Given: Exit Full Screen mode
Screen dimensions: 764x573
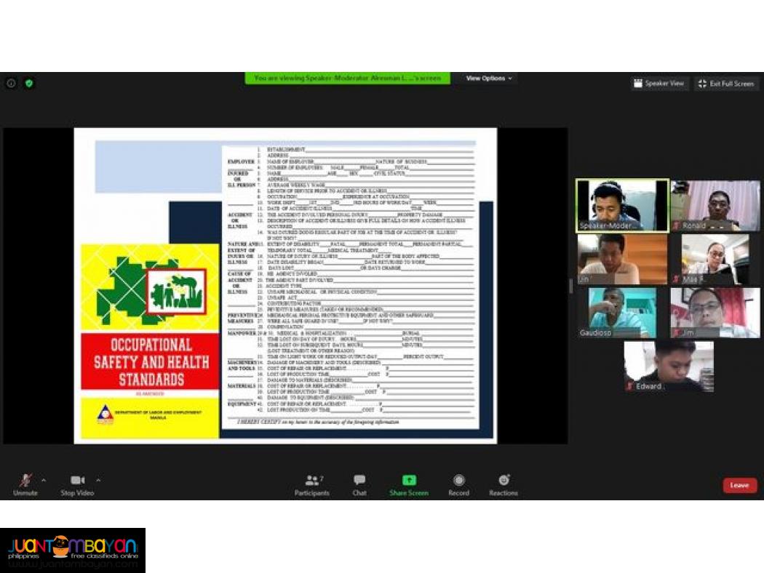Looking at the screenshot, I should click(725, 83).
